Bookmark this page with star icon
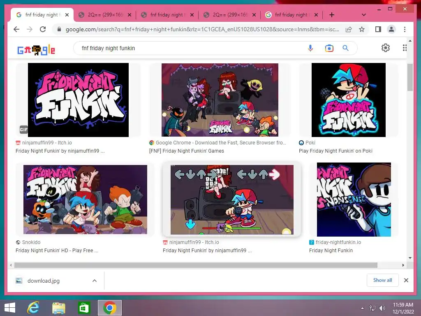 362,29
